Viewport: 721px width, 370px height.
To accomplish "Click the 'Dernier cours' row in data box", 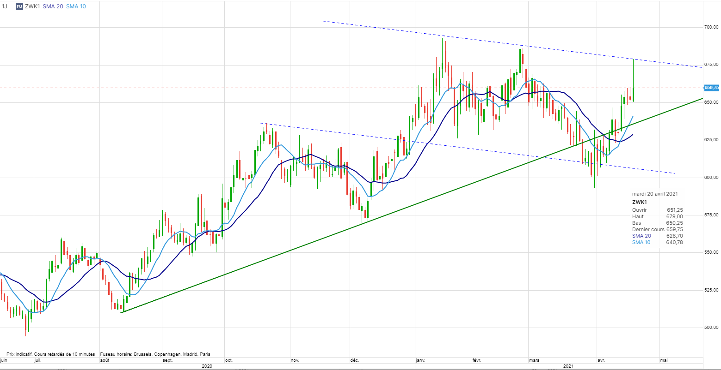I will pos(657,229).
